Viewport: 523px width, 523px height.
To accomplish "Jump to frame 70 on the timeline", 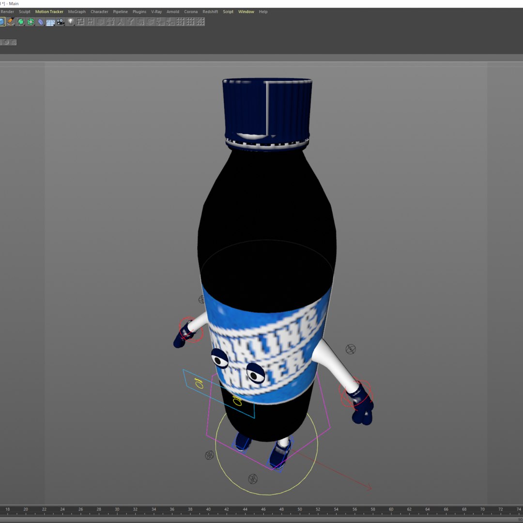I will pos(482,509).
